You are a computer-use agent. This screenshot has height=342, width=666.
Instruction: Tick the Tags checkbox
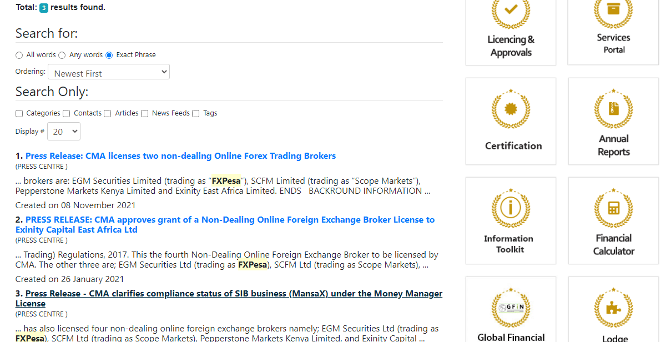(196, 113)
